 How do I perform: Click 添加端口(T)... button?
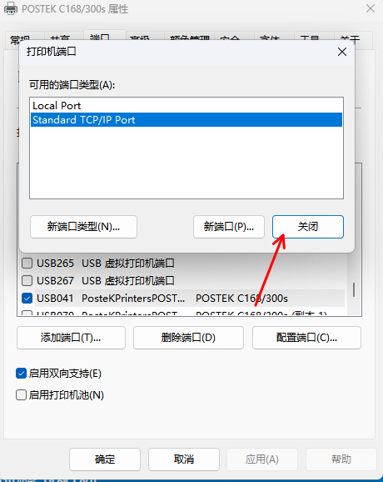(72, 338)
